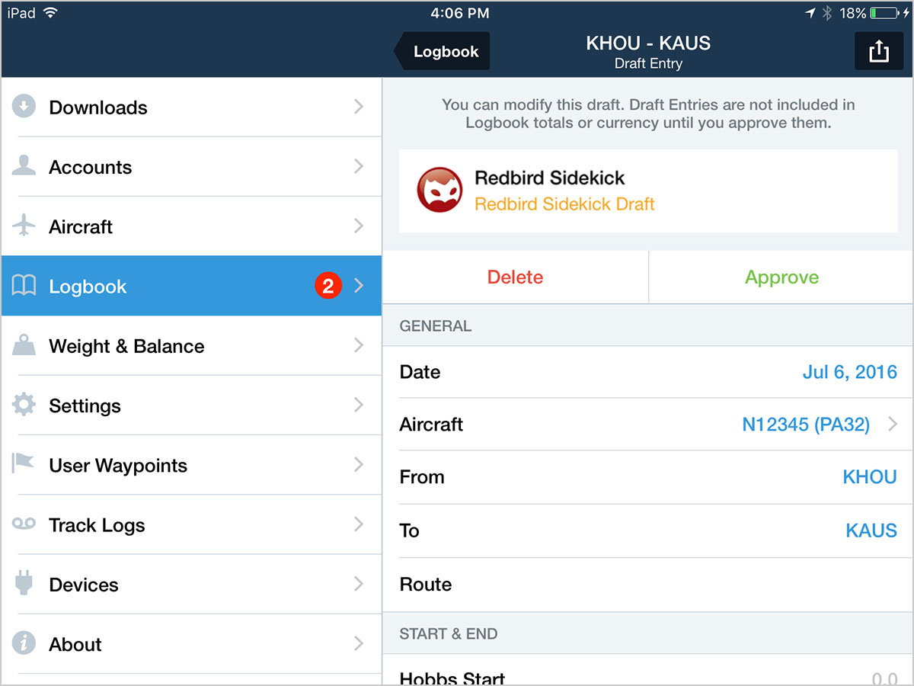This screenshot has height=686, width=914.
Task: Tap the Redbird Sidekick mask logo
Action: tap(439, 191)
